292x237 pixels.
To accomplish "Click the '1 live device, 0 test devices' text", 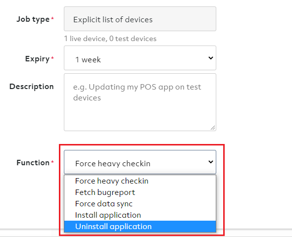I will pyautogui.click(x=110, y=39).
